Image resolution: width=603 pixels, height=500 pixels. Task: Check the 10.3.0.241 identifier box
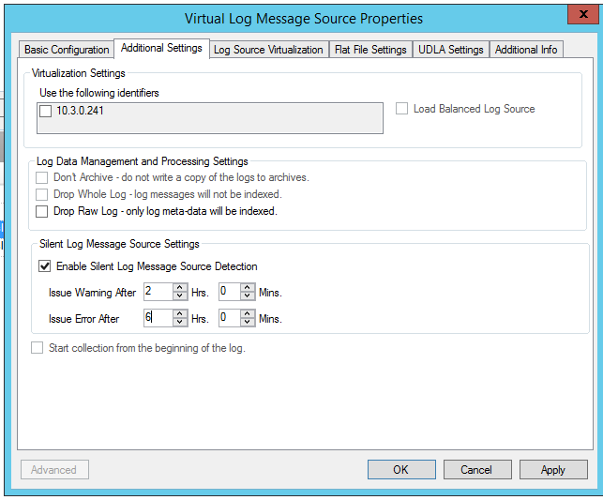coord(46,112)
